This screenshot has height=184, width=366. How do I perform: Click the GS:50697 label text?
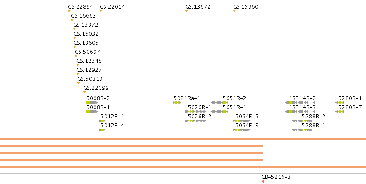87,52
